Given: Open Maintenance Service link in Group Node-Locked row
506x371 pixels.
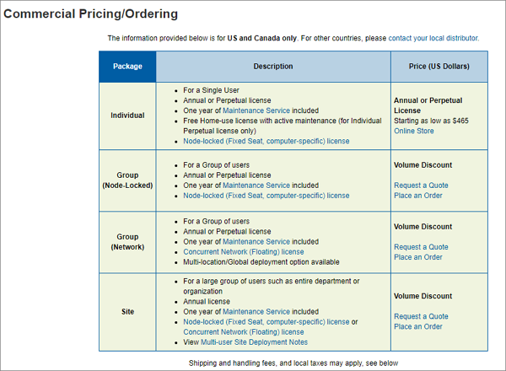Looking at the screenshot, I should (256, 185).
